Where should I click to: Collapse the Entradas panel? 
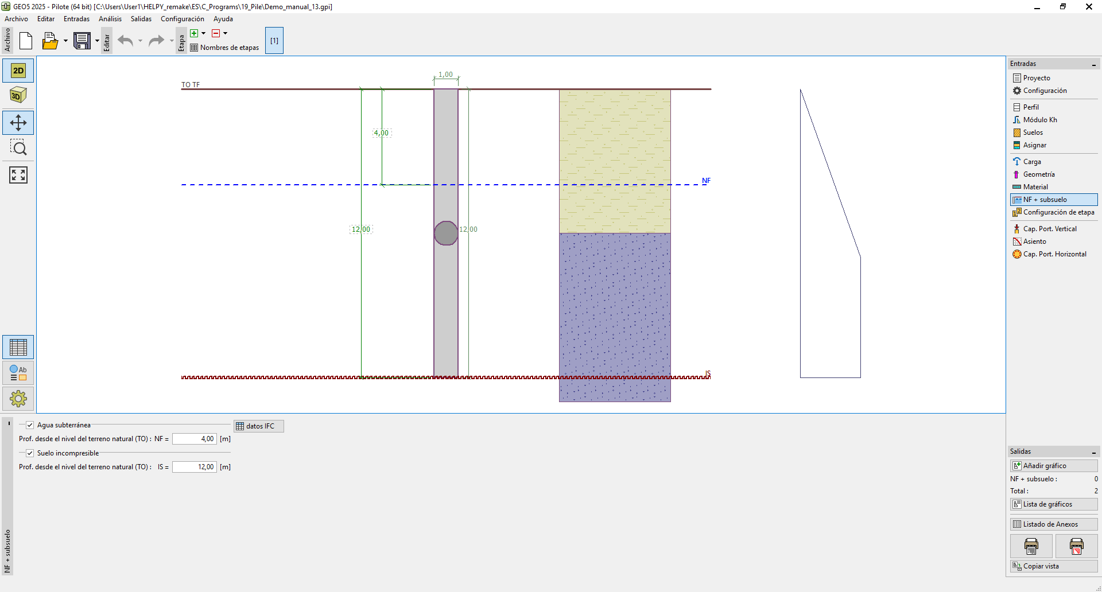(1094, 64)
